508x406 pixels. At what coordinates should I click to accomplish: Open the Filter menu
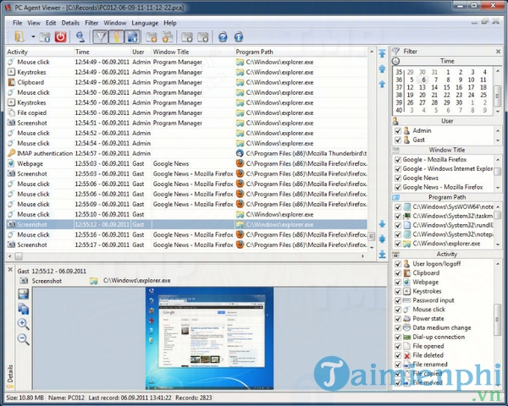[x=91, y=23]
